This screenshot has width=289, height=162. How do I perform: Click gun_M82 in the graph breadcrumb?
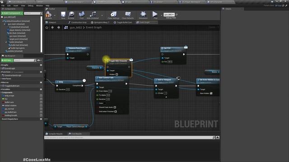tap(76, 27)
